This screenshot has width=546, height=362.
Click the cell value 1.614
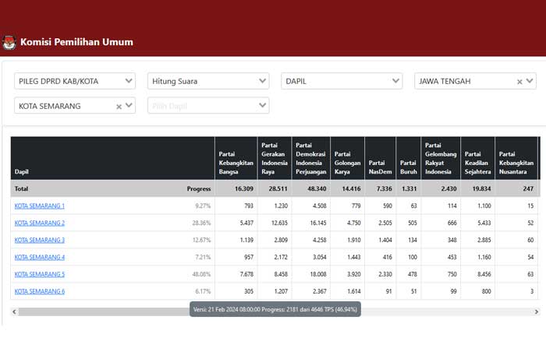[x=354, y=291]
